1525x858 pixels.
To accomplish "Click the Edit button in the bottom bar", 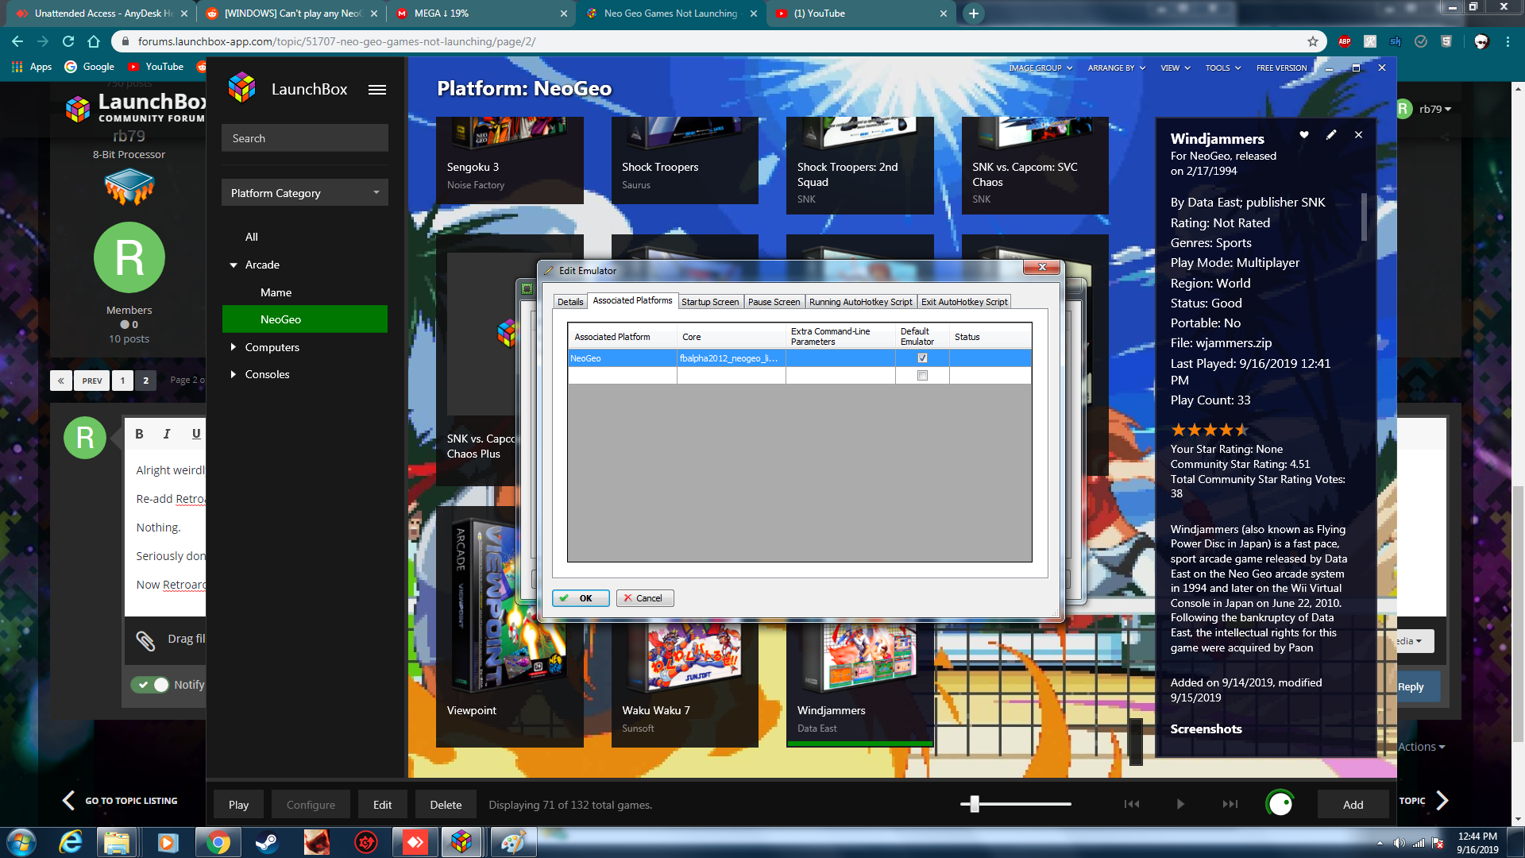I will pyautogui.click(x=382, y=805).
